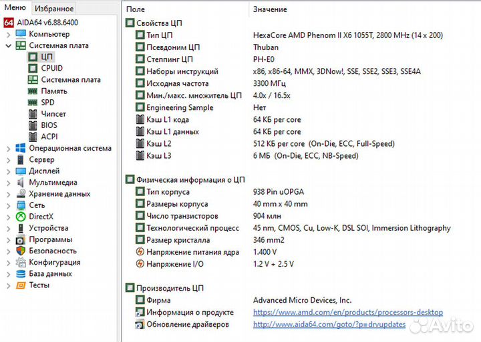Click the Устройства device icon
This screenshot has height=342, width=481.
pos(21,228)
